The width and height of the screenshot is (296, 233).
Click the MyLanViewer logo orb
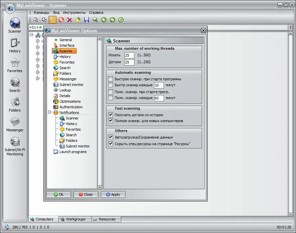pyautogui.click(x=10, y=8)
